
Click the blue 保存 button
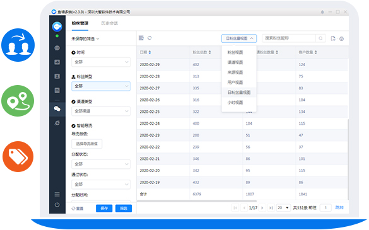pyautogui.click(x=104, y=209)
